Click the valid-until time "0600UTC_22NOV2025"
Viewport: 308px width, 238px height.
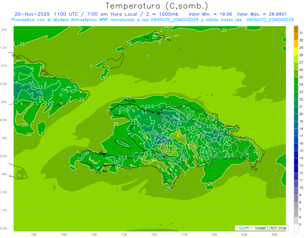point(270,20)
